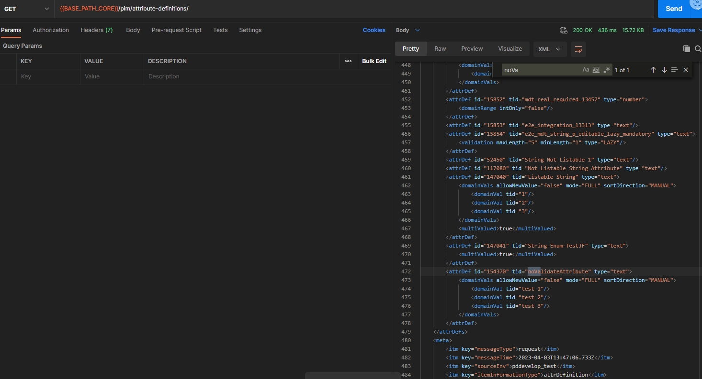Toggle match whole word search option

click(596, 70)
